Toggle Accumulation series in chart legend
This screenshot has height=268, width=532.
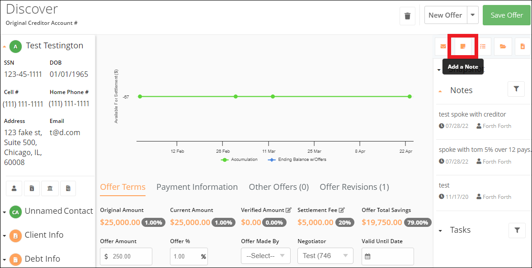coord(239,160)
